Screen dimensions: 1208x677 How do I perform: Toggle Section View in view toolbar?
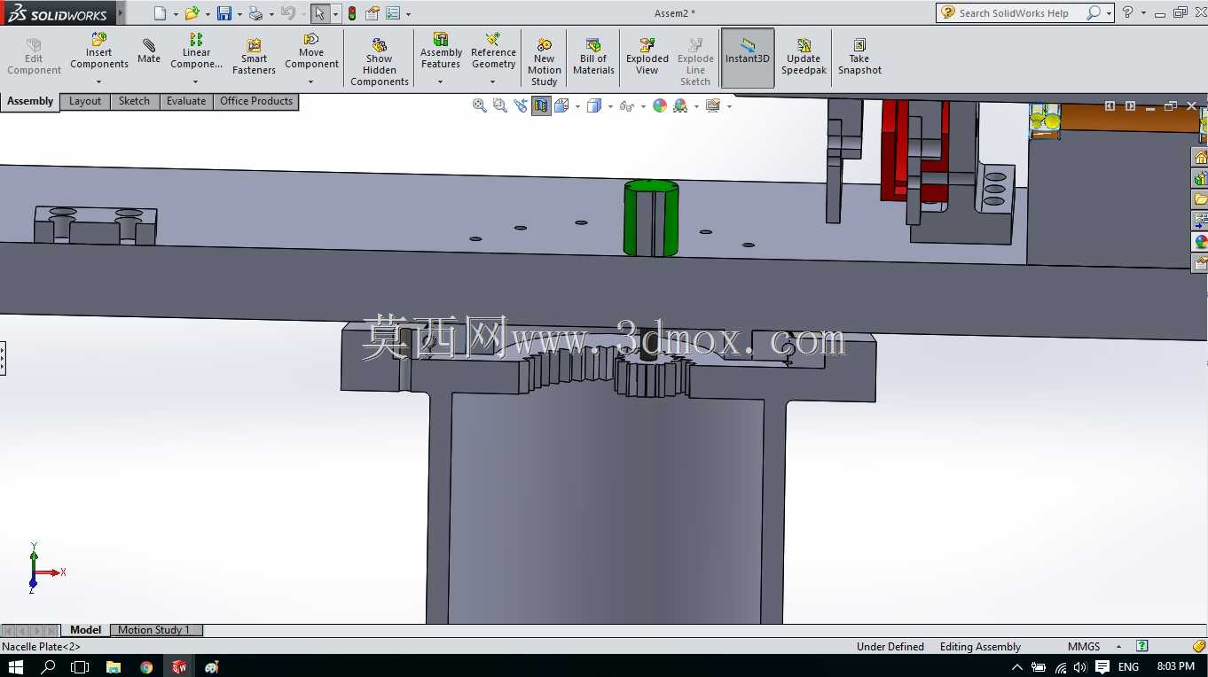(541, 106)
